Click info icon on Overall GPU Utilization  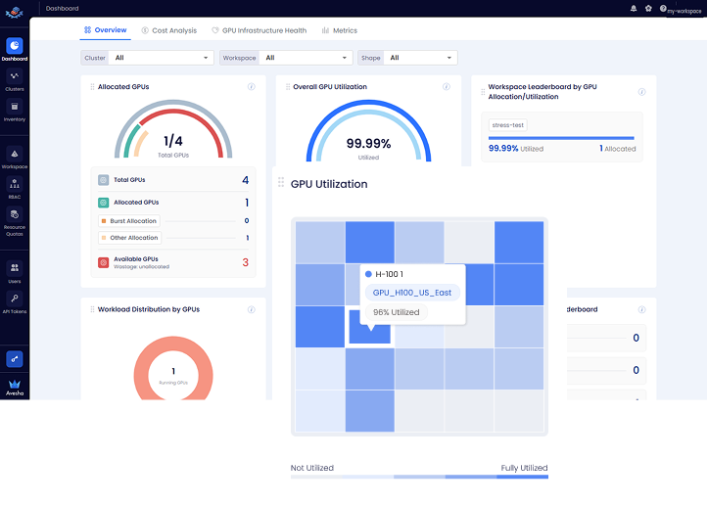(447, 87)
